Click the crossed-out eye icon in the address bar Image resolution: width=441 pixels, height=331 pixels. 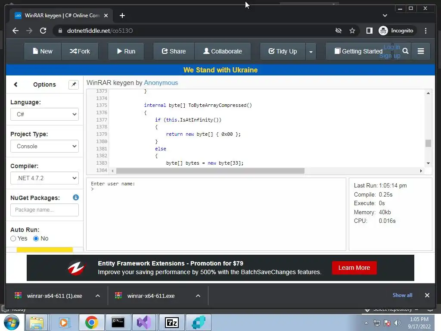(x=339, y=31)
